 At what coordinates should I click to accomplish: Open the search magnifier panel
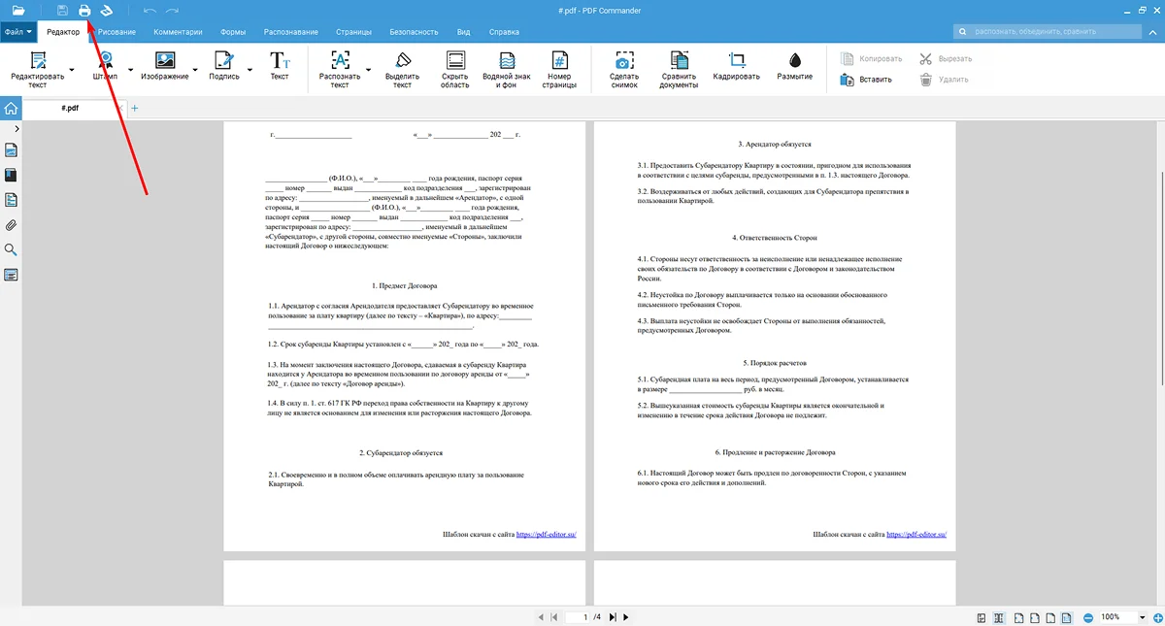11,250
